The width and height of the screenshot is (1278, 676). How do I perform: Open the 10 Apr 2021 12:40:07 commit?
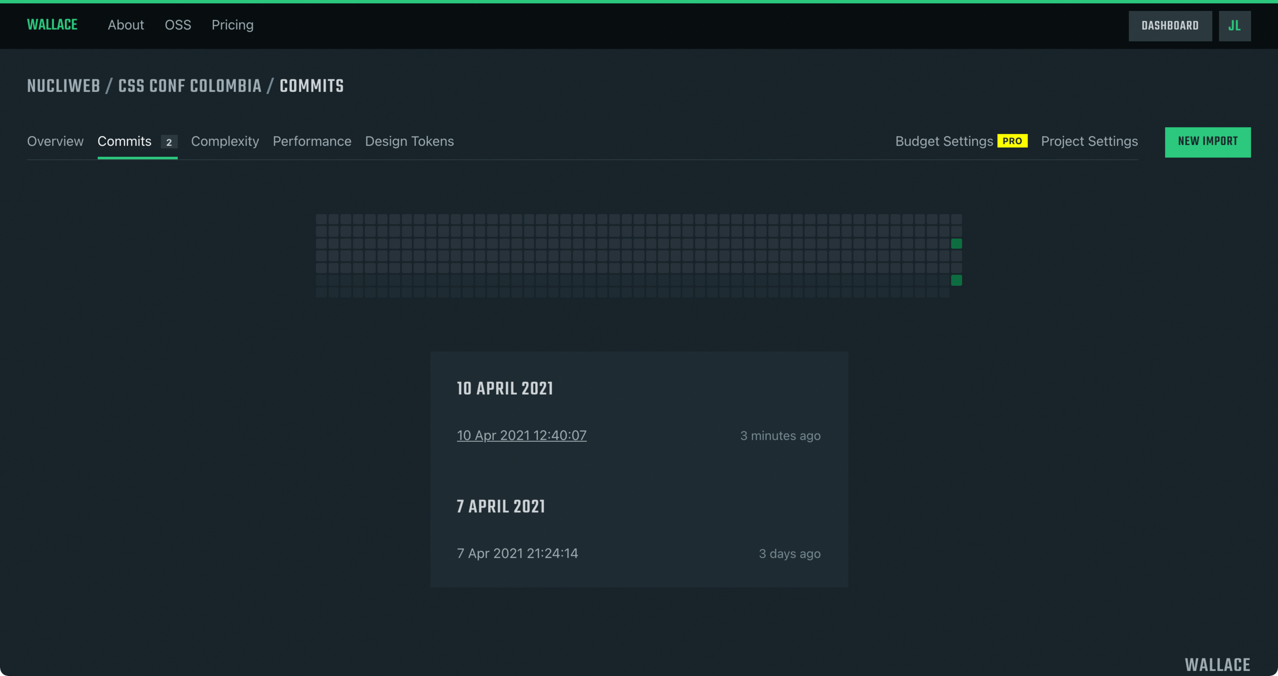(521, 435)
